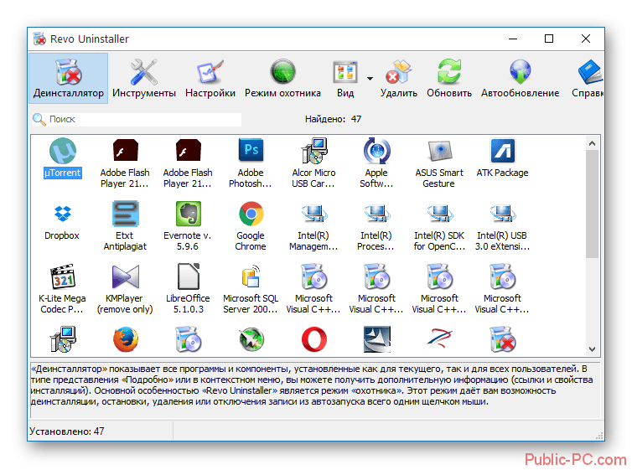Click the Найдено: 47 label
Image resolution: width=632 pixels, height=470 pixels.
(333, 119)
